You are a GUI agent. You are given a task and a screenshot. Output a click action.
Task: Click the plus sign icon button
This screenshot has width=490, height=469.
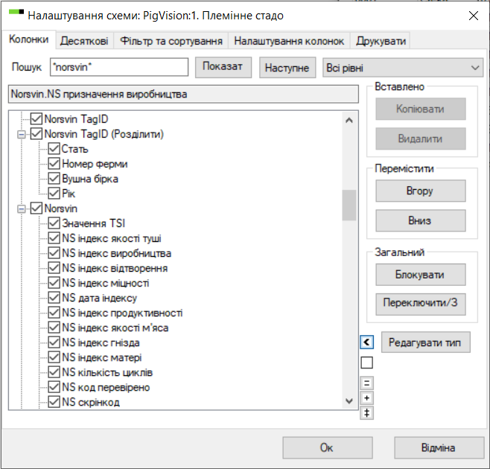click(366, 398)
